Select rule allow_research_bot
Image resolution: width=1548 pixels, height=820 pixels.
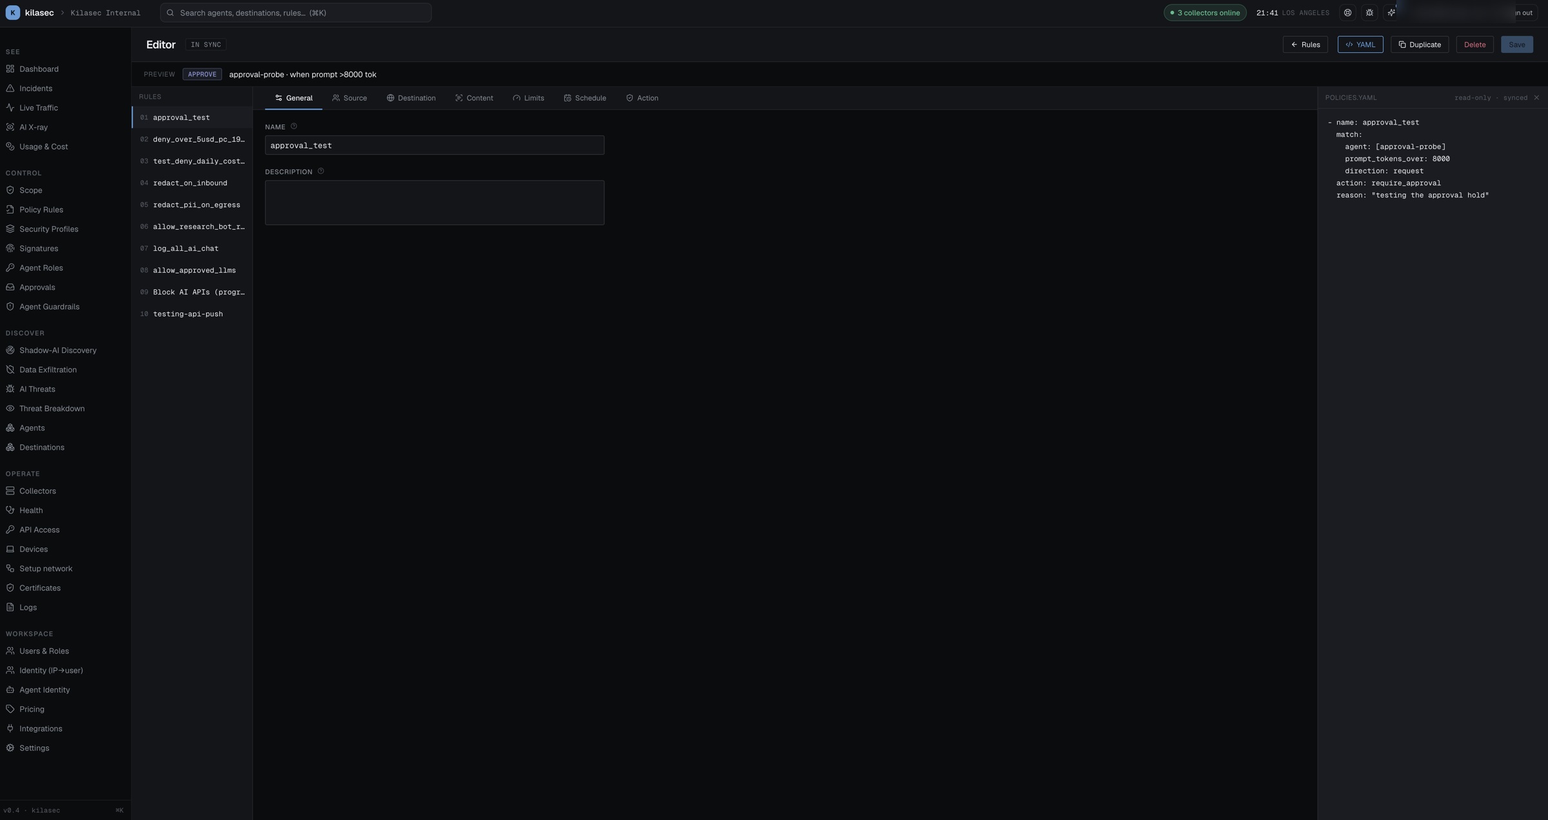[x=192, y=227]
